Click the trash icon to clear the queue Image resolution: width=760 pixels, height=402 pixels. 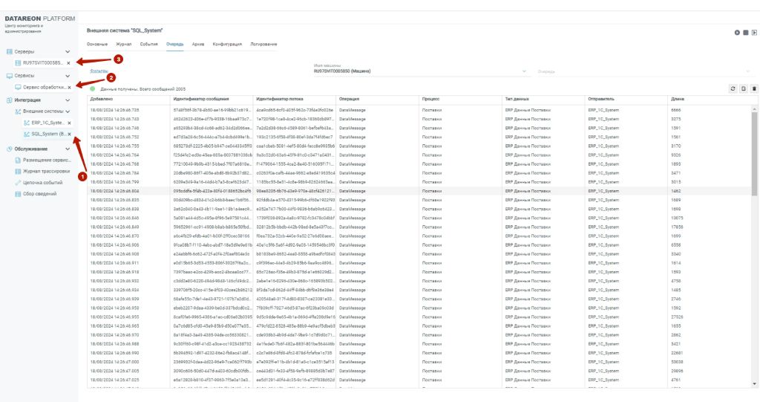pos(754,89)
